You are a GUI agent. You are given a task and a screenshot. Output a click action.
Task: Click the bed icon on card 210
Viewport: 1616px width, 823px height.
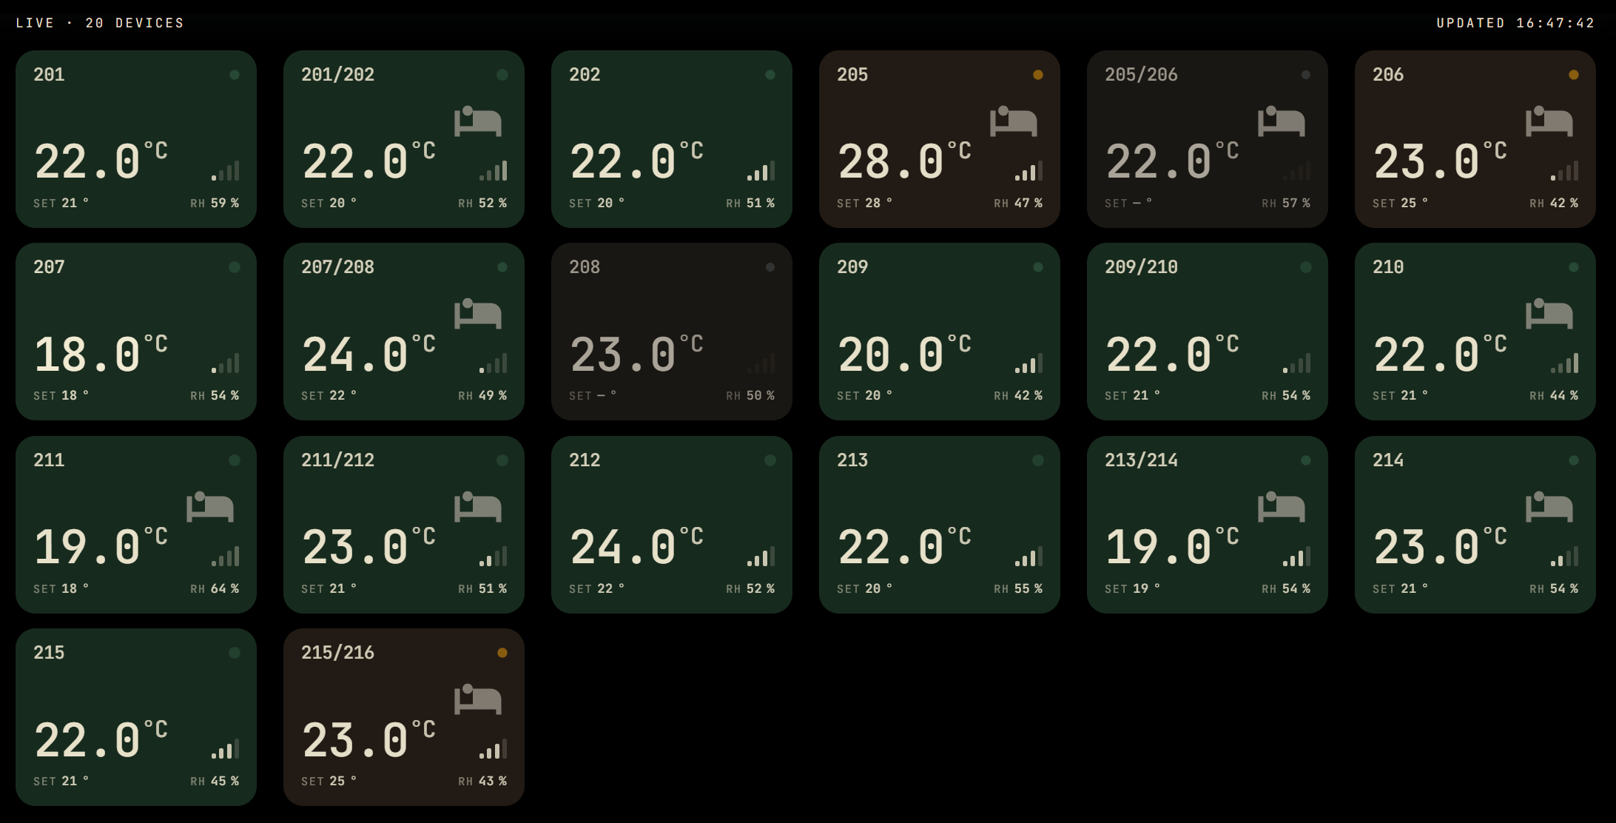(1549, 314)
